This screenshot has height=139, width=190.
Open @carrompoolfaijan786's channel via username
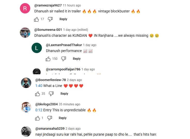(63, 69)
